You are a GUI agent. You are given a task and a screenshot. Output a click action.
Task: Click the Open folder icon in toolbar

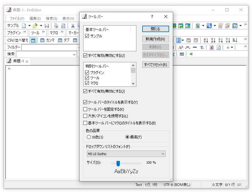coord(35,26)
